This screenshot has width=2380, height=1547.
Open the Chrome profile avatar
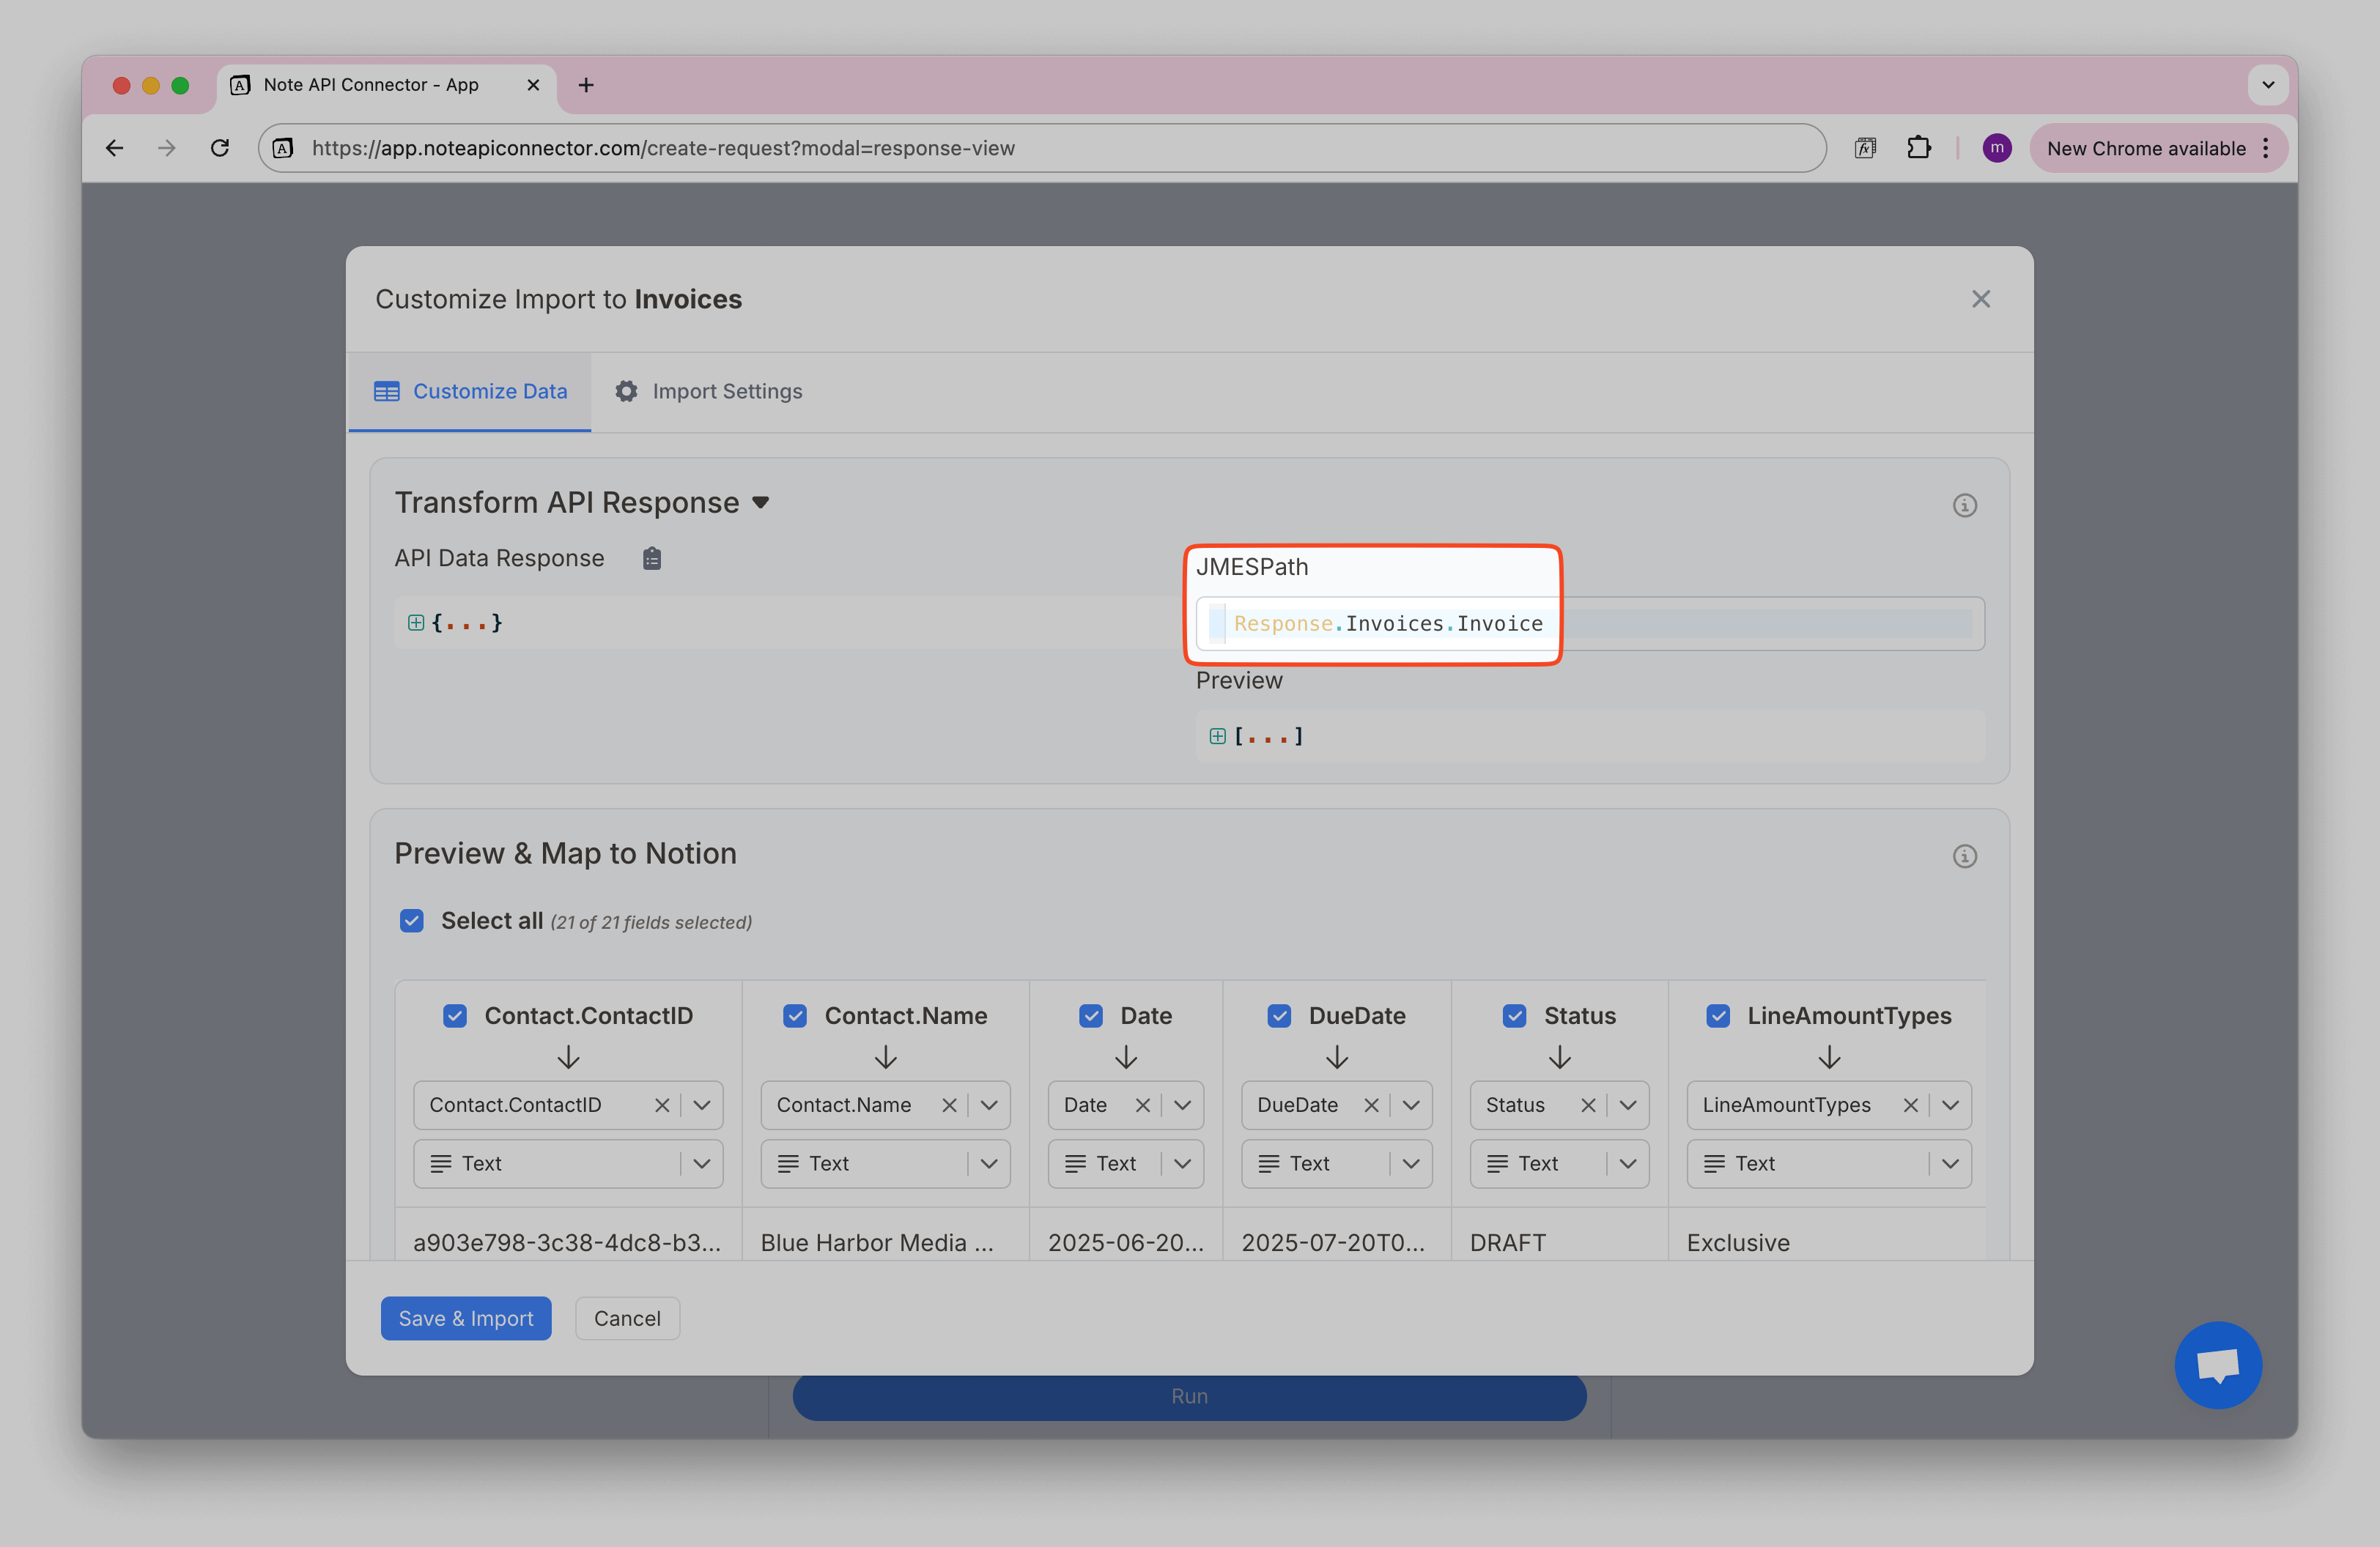click(x=1996, y=148)
